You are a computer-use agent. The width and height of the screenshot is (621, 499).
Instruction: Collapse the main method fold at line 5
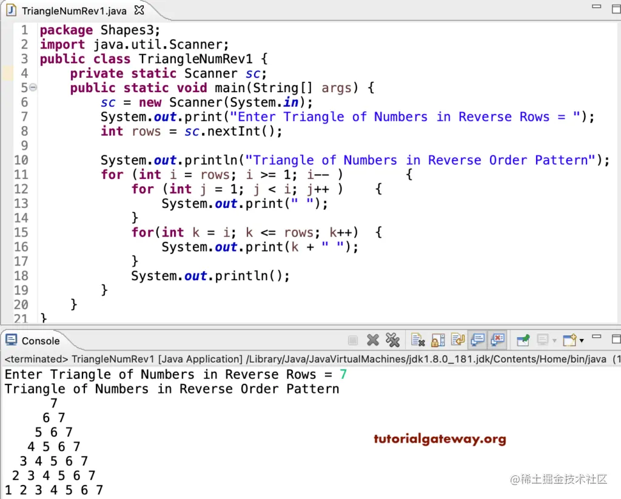point(33,87)
